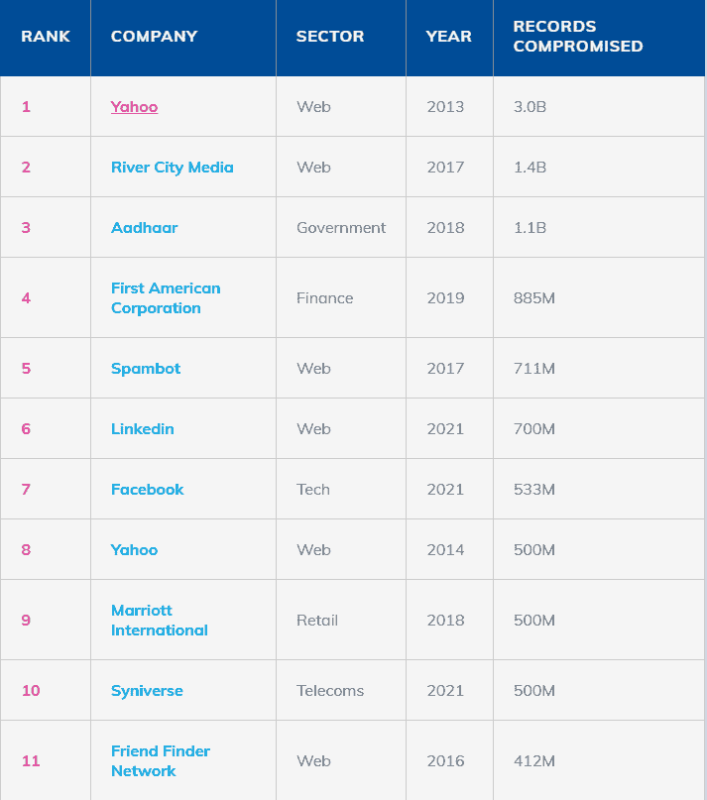Click the River City Media link
The image size is (707, 800).
click(x=172, y=167)
